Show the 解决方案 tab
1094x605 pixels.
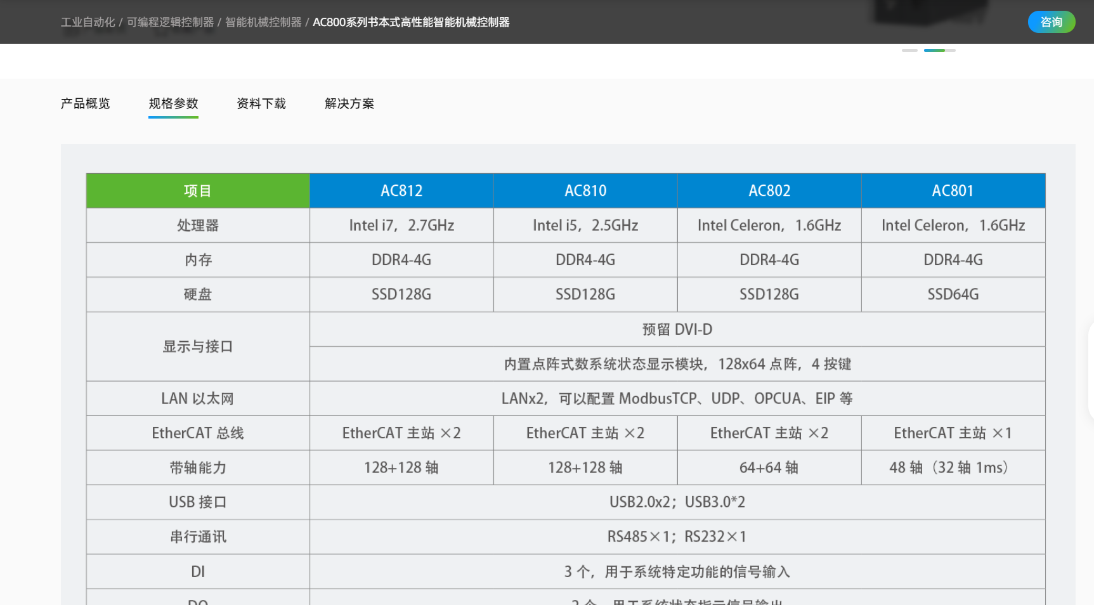pos(349,103)
